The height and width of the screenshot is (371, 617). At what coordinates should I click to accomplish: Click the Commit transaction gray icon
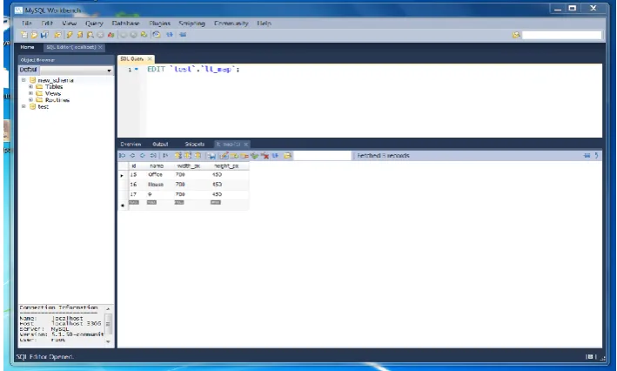tap(124, 35)
